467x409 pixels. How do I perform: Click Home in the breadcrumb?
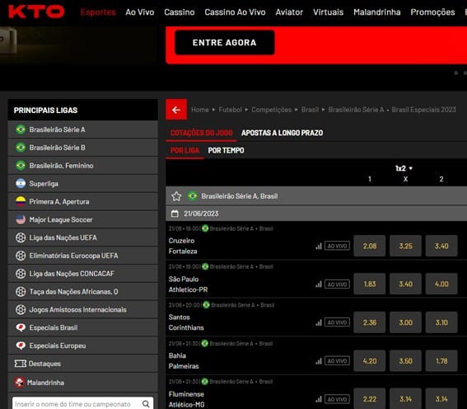point(200,110)
